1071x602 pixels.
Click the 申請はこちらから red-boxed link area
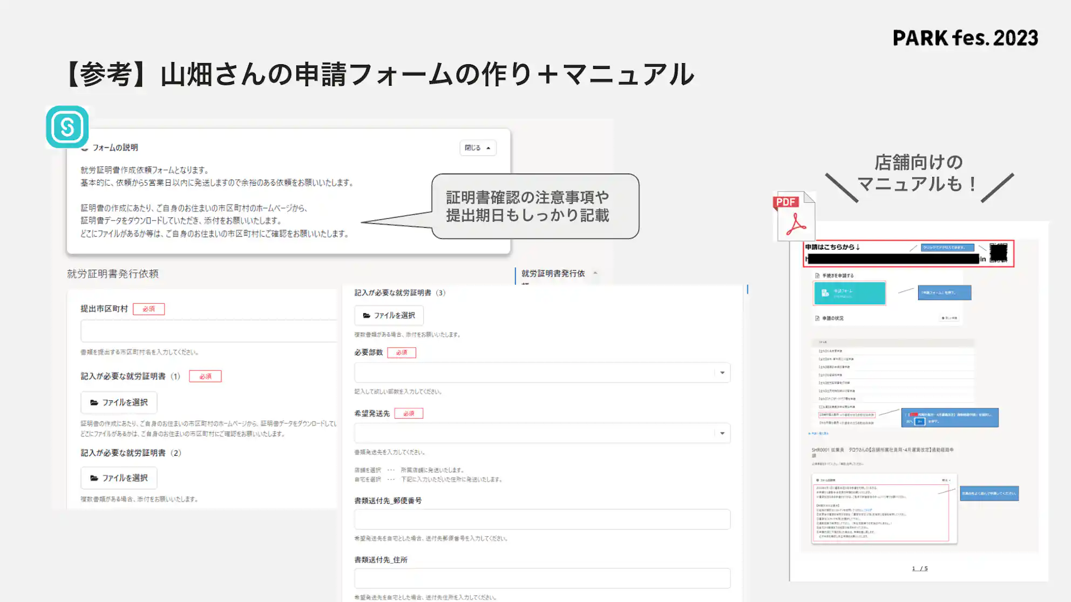click(909, 254)
